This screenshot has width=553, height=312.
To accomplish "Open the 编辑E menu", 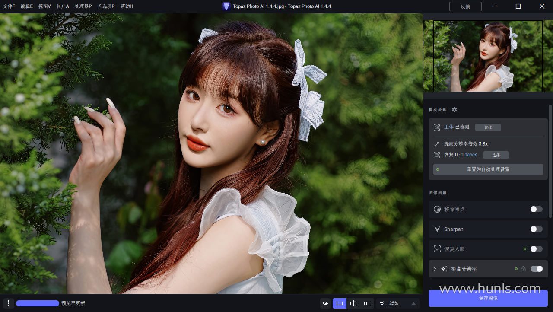I will [26, 6].
